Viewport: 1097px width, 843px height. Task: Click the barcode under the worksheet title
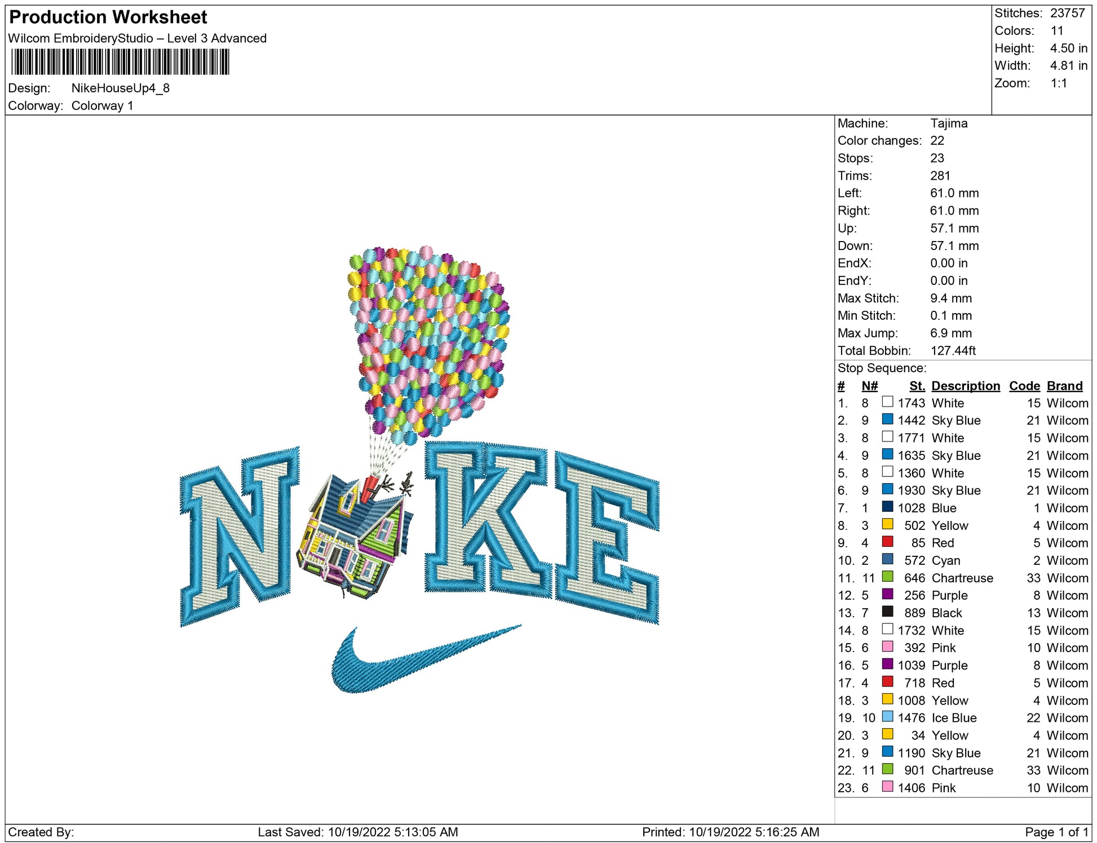pyautogui.click(x=120, y=62)
